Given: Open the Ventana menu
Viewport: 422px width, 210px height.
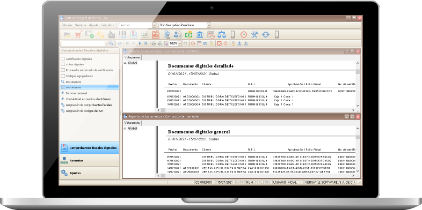Looking at the screenshot, I should click(81, 25).
